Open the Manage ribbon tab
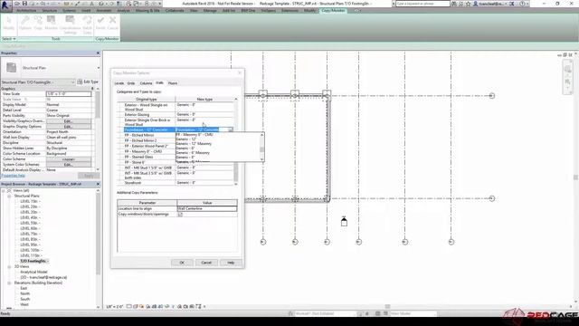 pyautogui.click(x=210, y=11)
